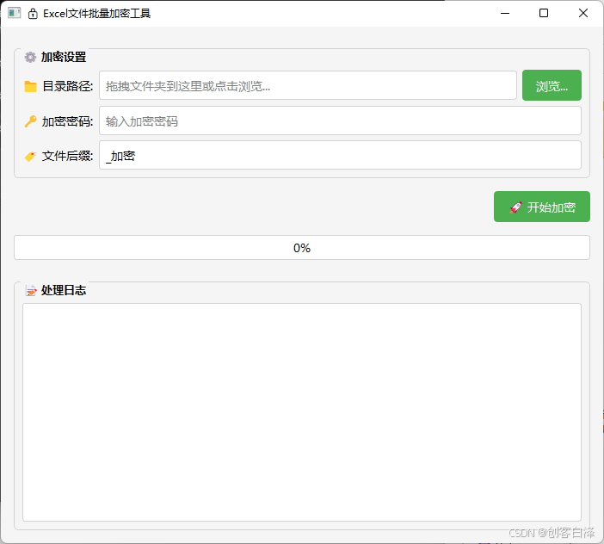Click the lock icon in title bar
The image size is (604, 544).
33,14
